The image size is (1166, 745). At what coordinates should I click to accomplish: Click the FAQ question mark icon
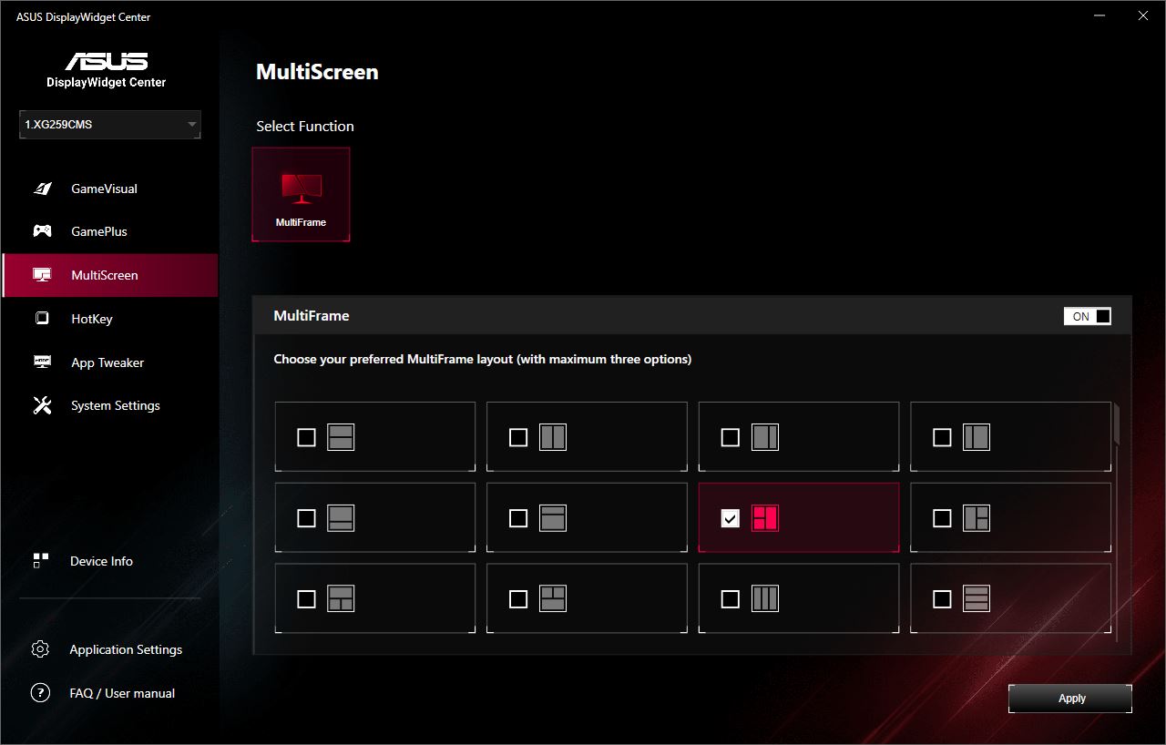[40, 693]
